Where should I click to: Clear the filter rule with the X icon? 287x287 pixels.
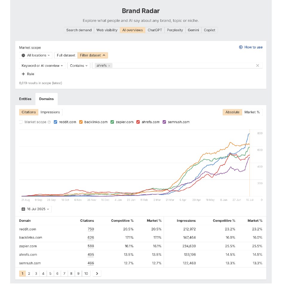(x=257, y=65)
